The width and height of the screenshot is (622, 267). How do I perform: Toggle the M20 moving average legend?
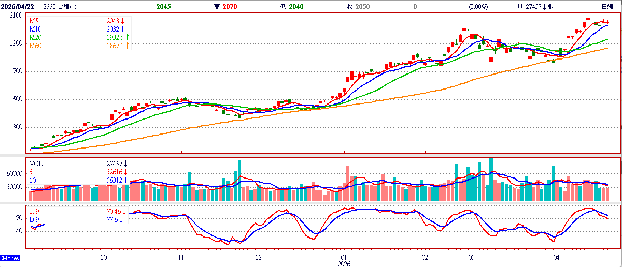pyautogui.click(x=35, y=38)
